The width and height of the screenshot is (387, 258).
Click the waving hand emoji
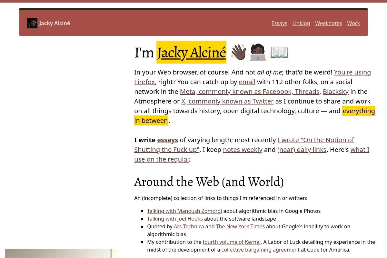(x=238, y=52)
